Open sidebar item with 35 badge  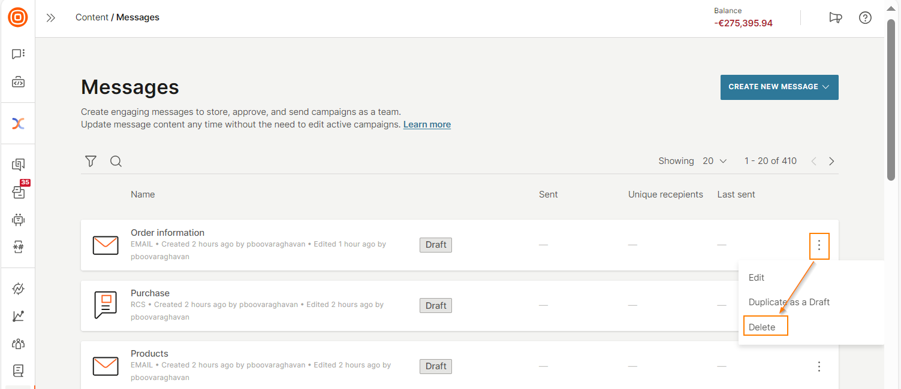point(18,192)
